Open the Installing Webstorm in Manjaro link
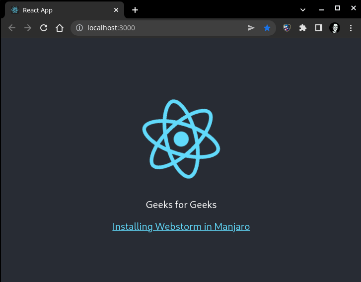Screen dimensions: 361x282 [x=181, y=227]
